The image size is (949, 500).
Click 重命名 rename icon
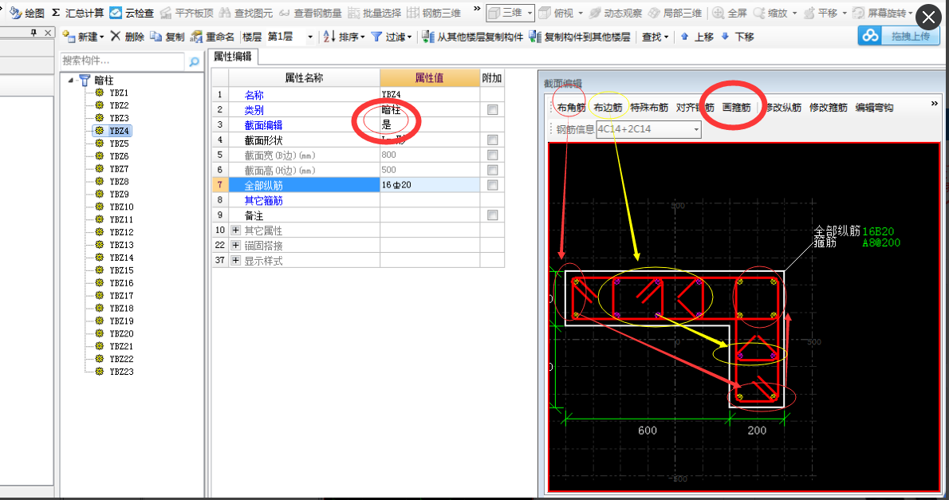coord(196,37)
